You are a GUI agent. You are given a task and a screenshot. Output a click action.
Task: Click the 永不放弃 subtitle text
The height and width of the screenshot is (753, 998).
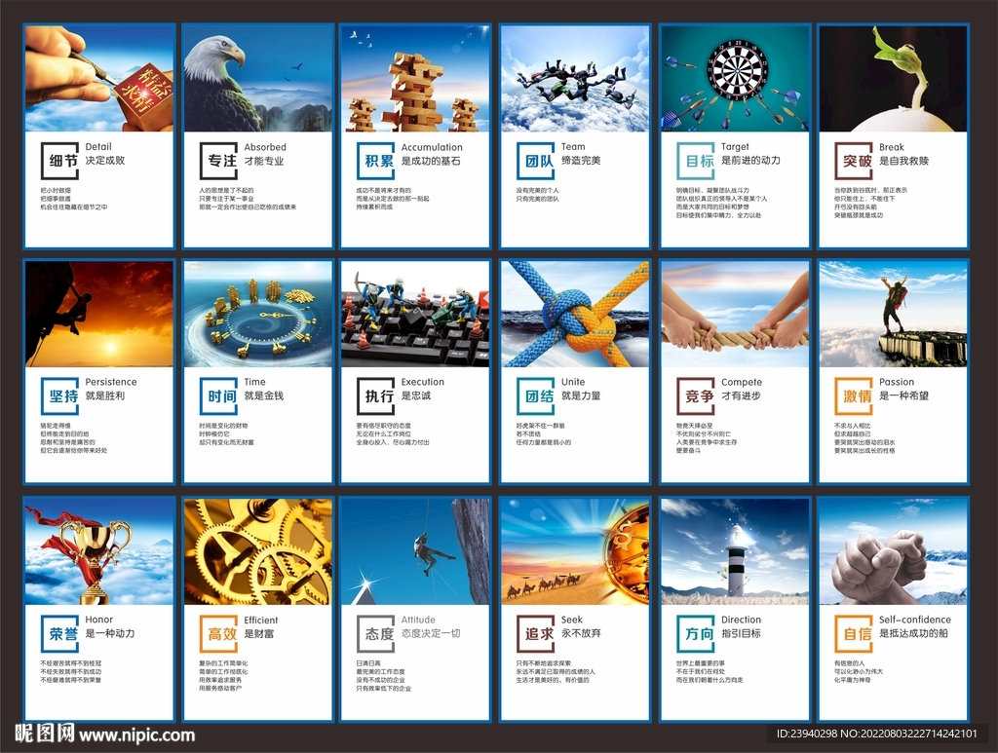click(x=581, y=633)
